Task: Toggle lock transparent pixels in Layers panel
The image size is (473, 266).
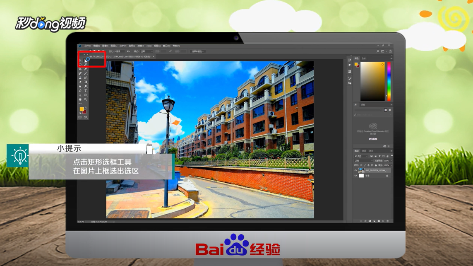Action: tap(361, 165)
